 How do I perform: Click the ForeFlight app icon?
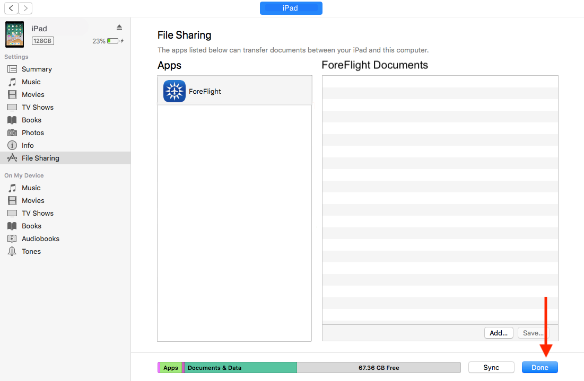(175, 91)
